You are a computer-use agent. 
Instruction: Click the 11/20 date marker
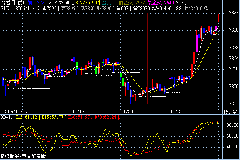click(x=128, y=111)
